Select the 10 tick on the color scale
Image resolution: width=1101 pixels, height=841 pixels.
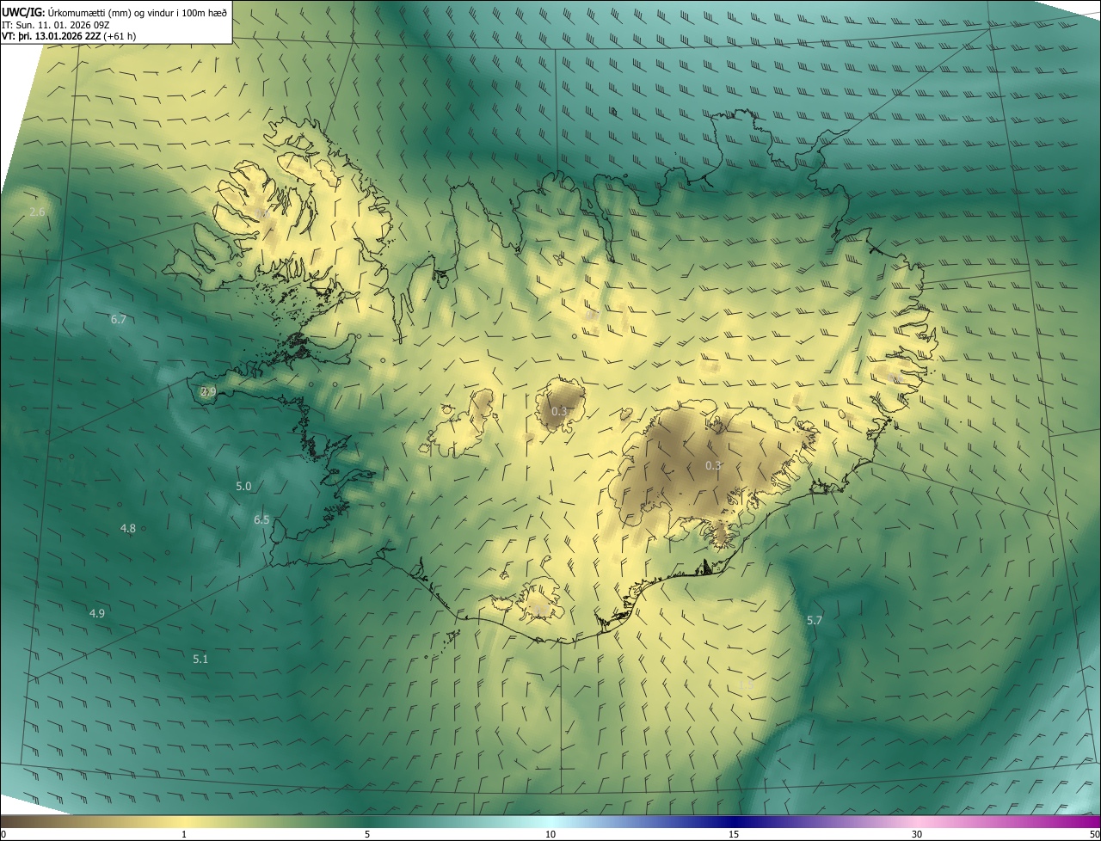pyautogui.click(x=550, y=834)
